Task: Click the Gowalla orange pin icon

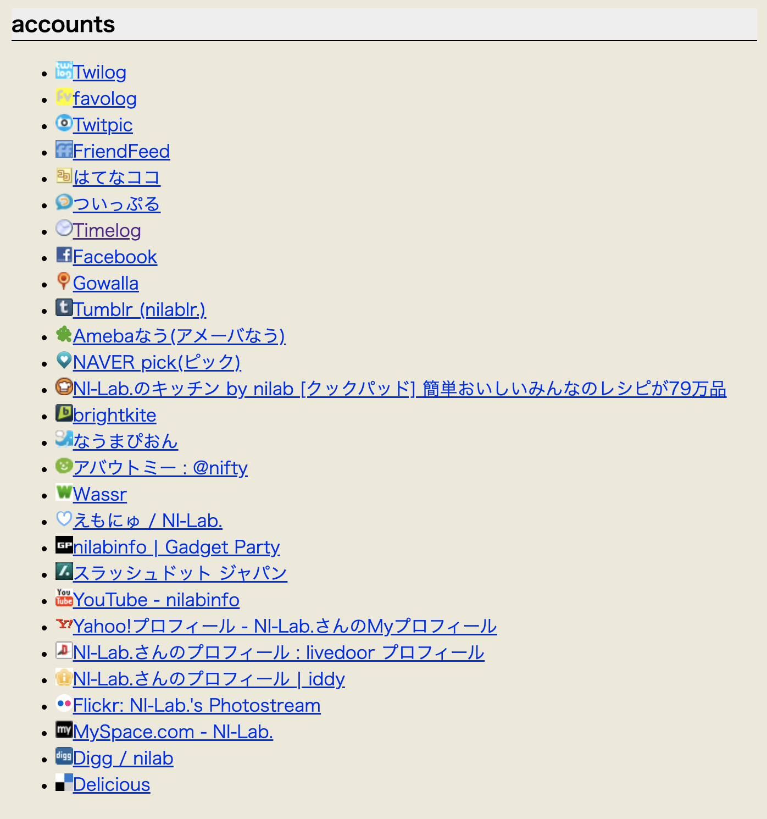Action: [x=64, y=281]
